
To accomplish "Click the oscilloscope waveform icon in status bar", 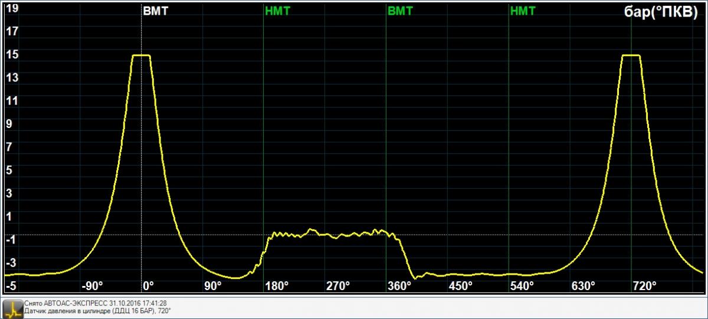I will 12,308.
